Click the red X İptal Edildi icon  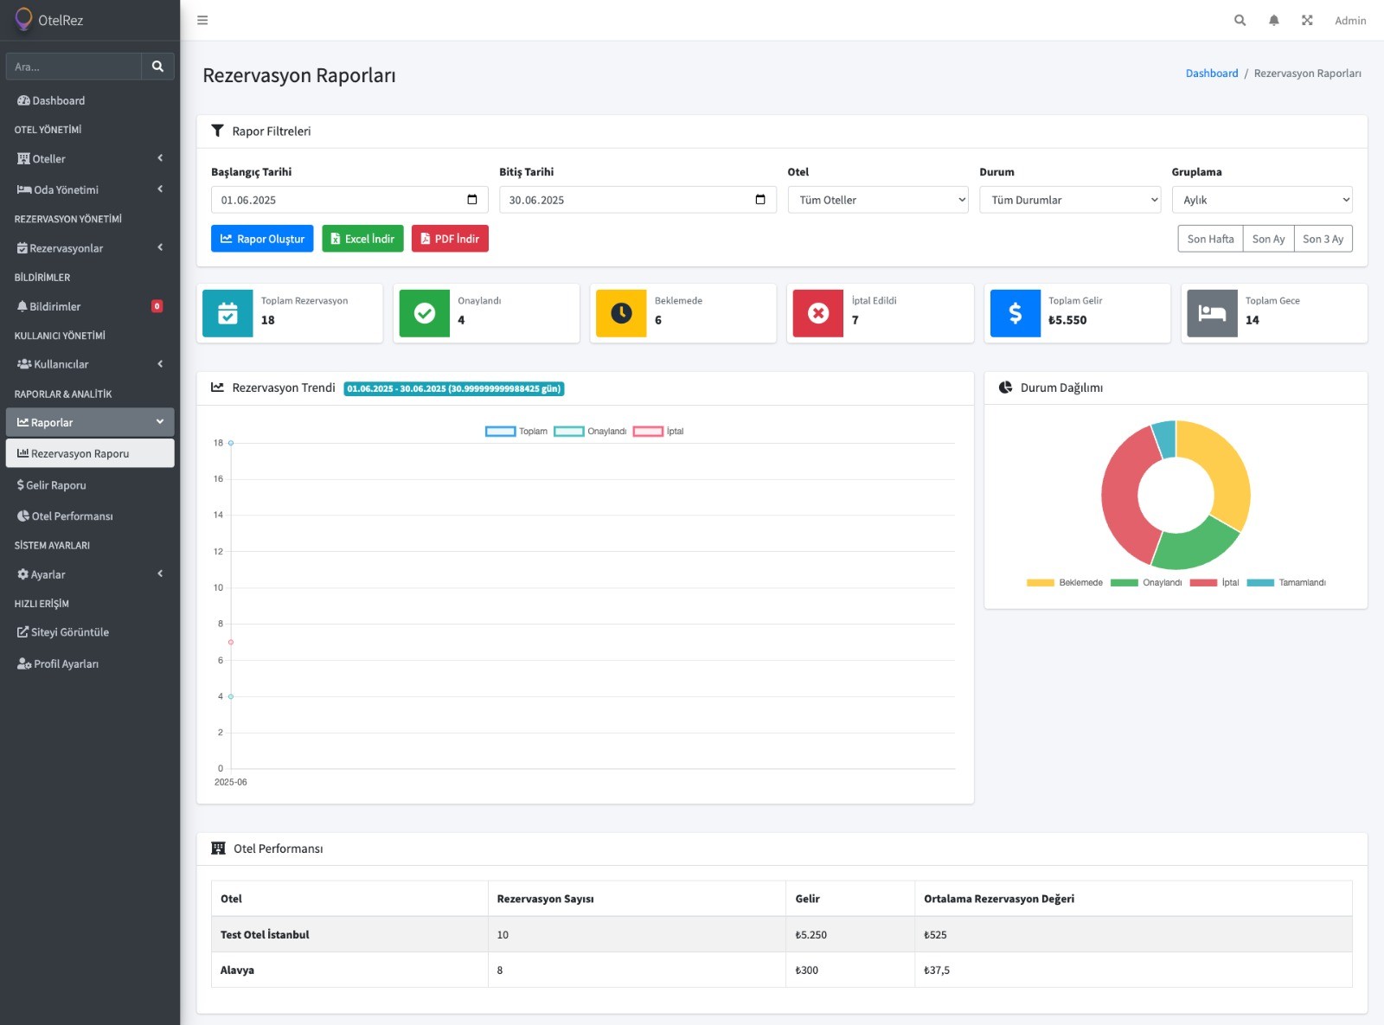point(818,313)
